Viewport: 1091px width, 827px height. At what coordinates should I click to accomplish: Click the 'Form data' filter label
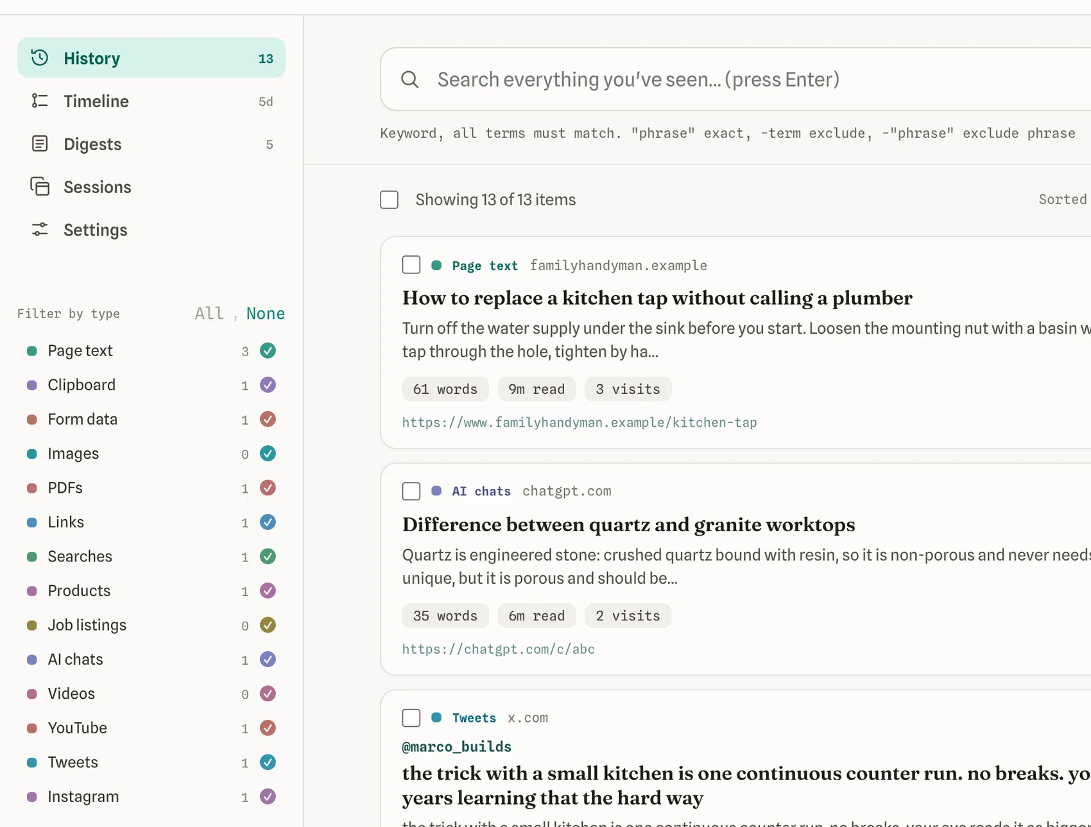(x=83, y=419)
